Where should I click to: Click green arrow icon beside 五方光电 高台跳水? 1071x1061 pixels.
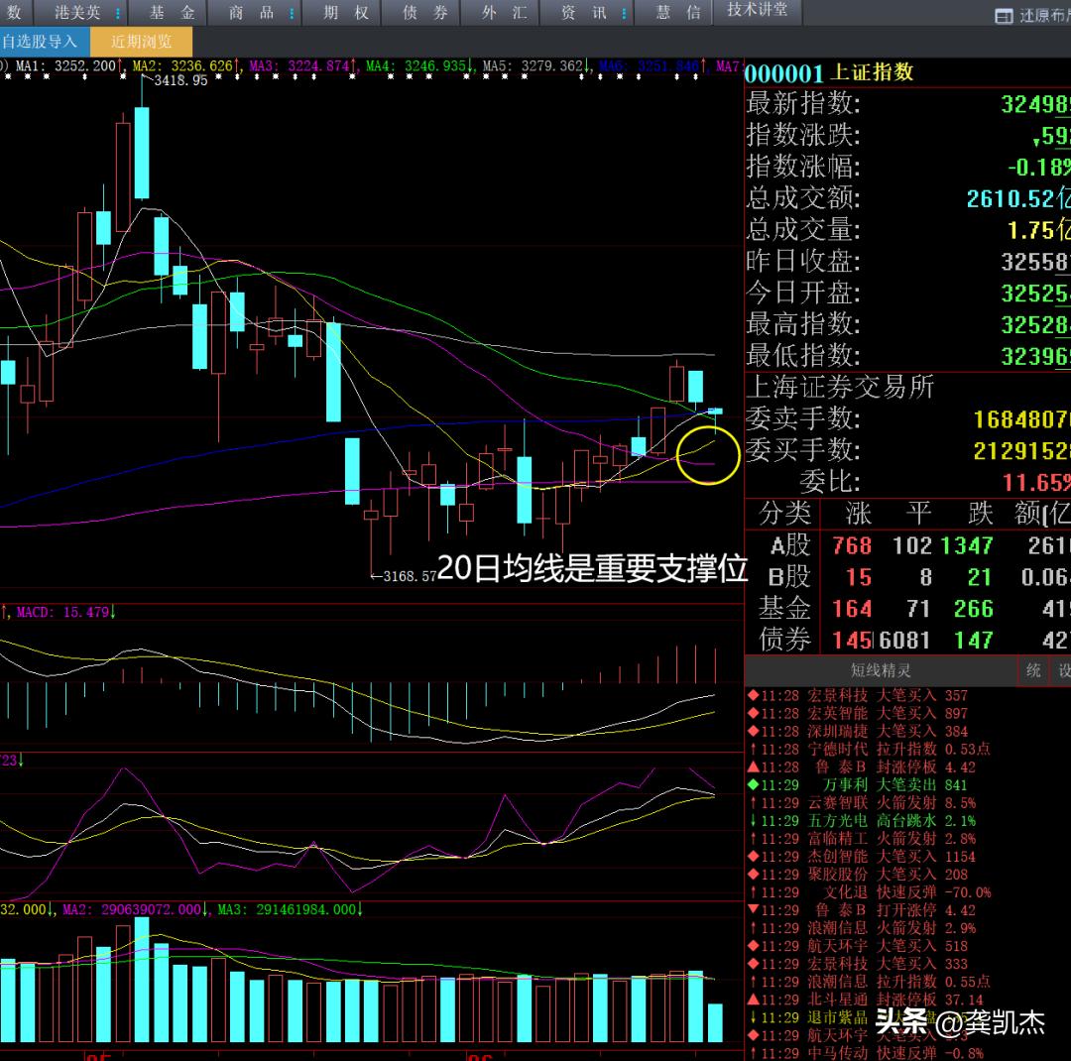752,821
